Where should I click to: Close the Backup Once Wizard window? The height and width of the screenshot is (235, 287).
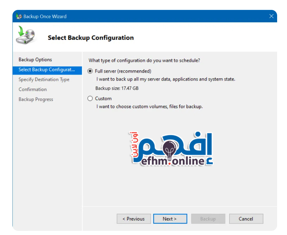[271, 16]
